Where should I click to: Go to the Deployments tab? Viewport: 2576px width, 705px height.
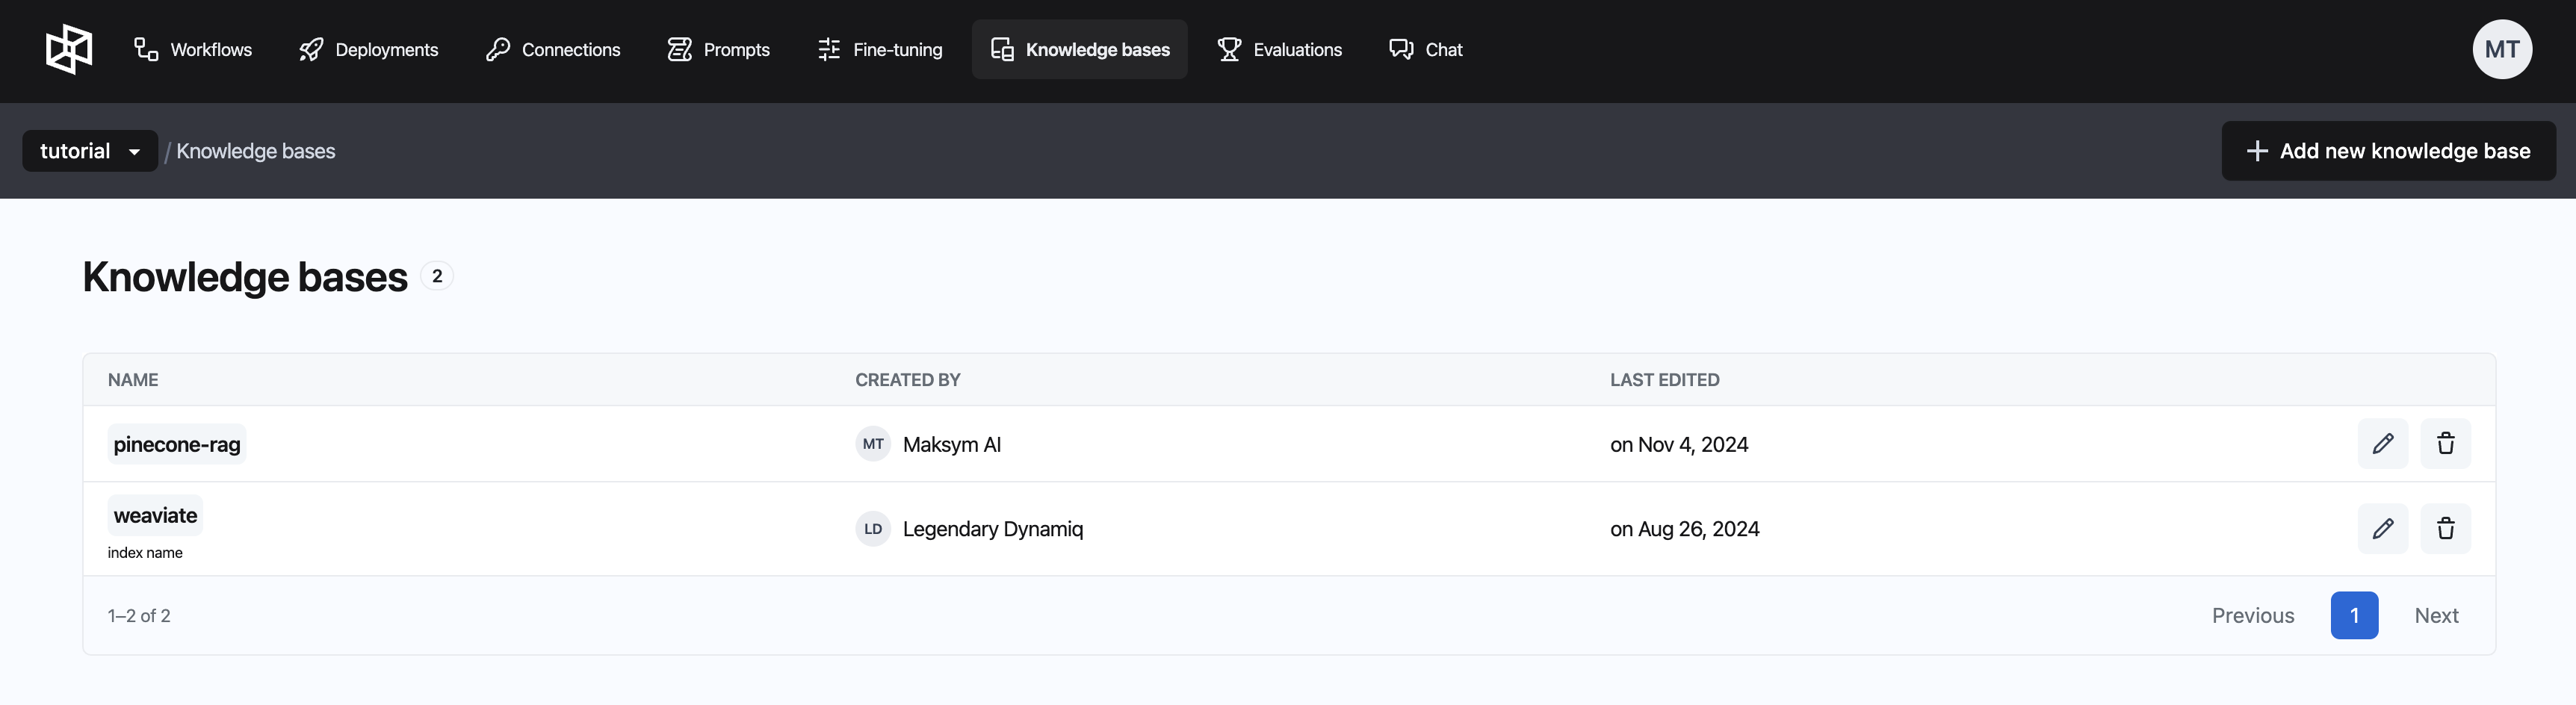pos(368,50)
